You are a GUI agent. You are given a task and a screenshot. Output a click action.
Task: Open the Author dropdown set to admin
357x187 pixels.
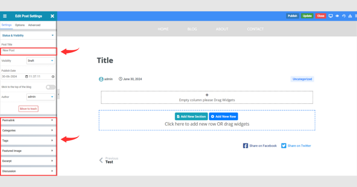pyautogui.click(x=40, y=97)
